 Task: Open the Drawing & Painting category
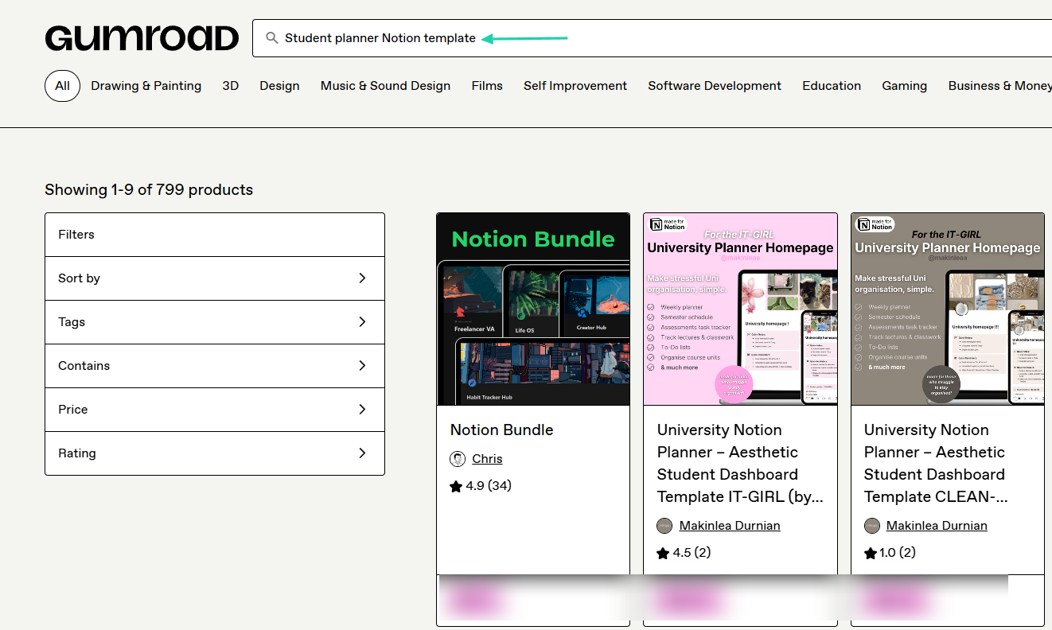tap(146, 86)
